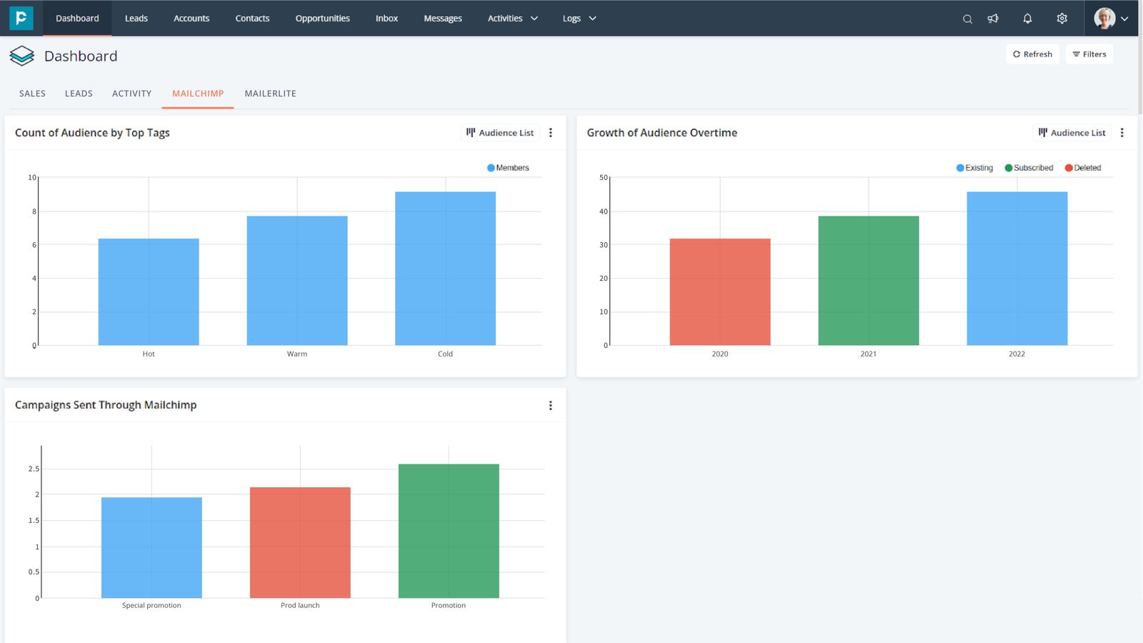Viewport: 1143px width, 643px height.
Task: Toggle the Deleted legend in the growth chart
Action: click(x=1084, y=167)
